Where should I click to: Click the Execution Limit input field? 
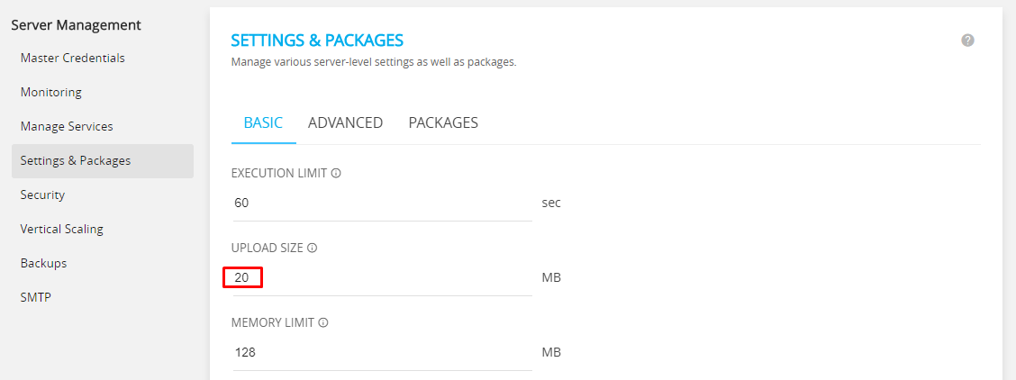[x=382, y=204]
